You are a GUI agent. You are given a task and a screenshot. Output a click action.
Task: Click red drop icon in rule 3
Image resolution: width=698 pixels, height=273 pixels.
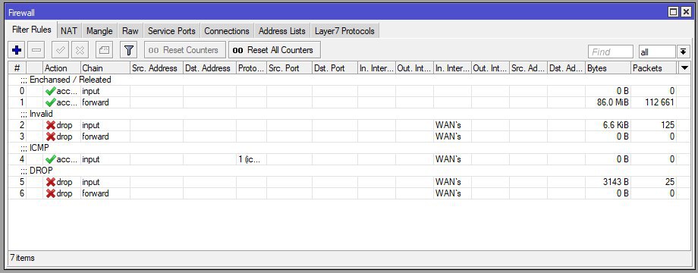click(51, 136)
